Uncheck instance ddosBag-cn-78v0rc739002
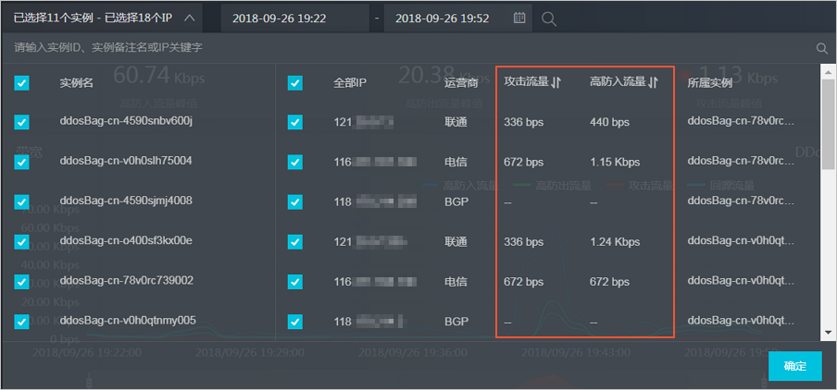The height and width of the screenshot is (390, 837). (22, 282)
